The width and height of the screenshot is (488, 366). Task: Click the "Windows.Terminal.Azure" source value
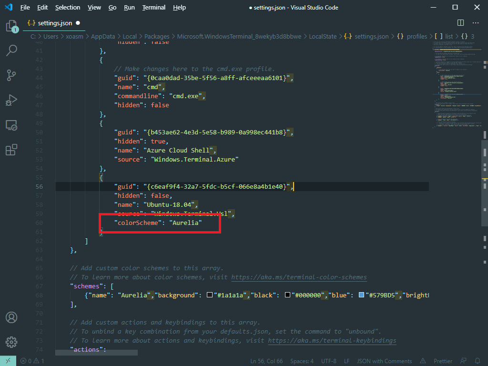click(195, 159)
